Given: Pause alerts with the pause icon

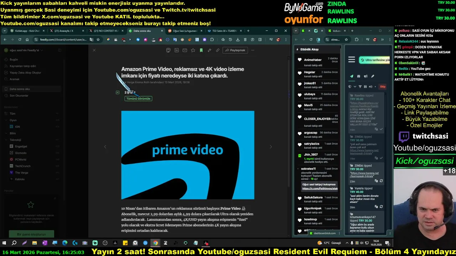Looking at the screenshot, I should 365,86.
